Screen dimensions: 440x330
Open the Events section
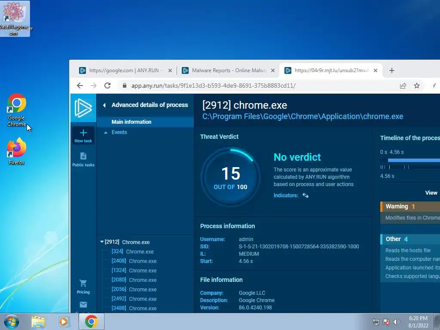click(119, 132)
